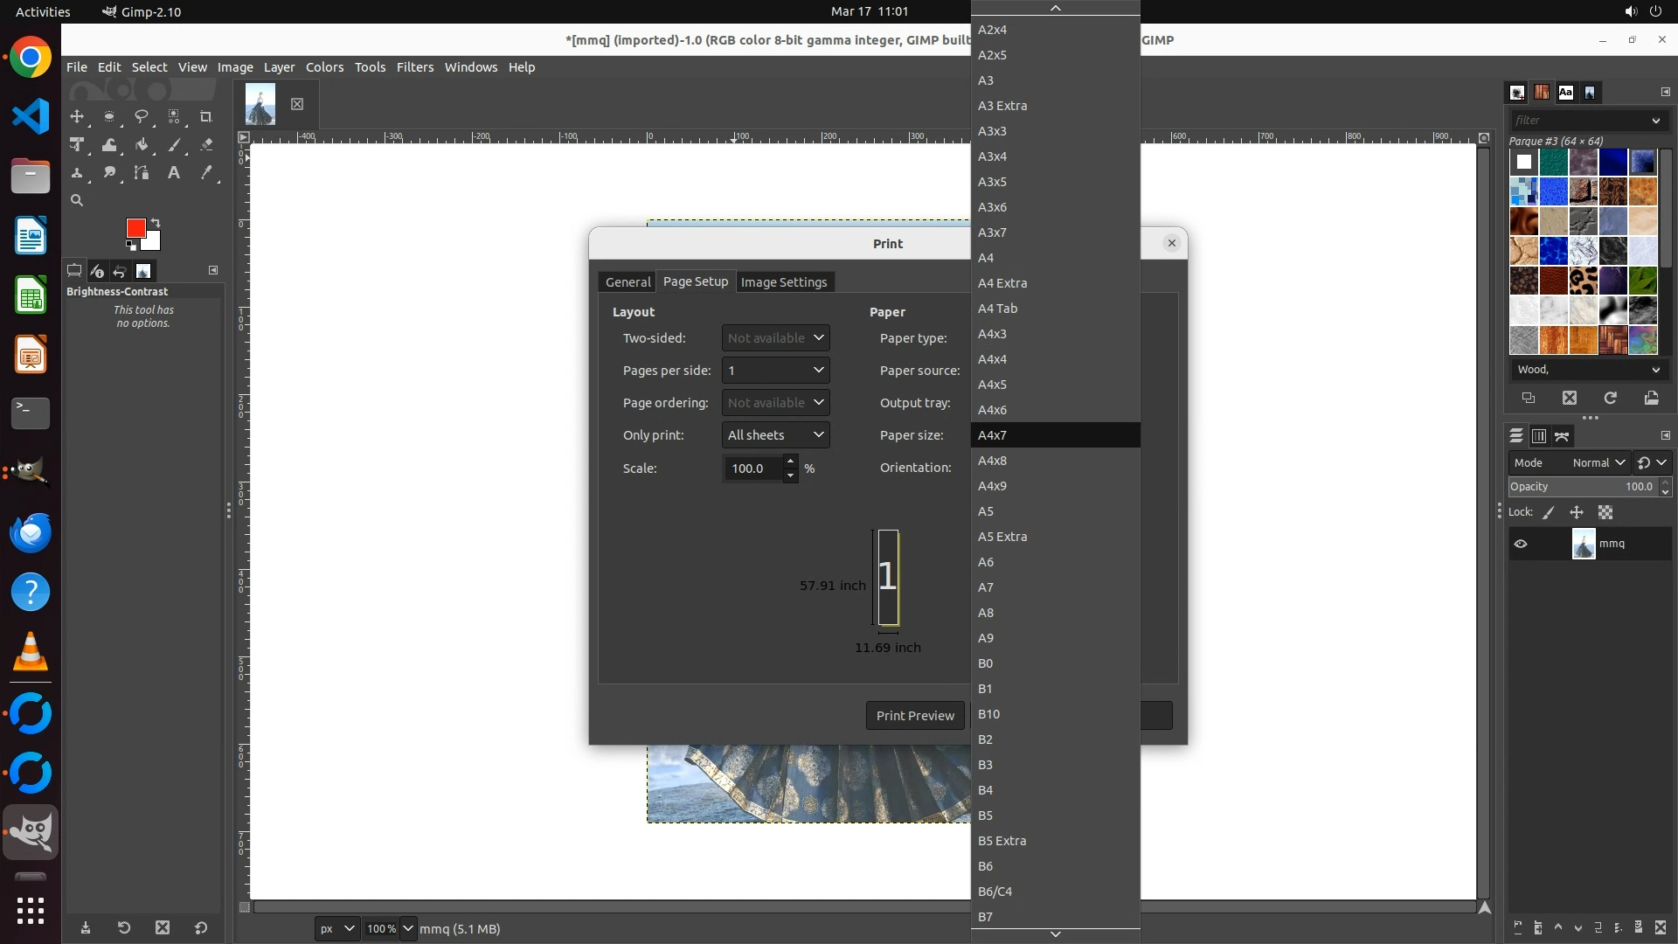
Task: Open the Filters menu
Action: 414,67
